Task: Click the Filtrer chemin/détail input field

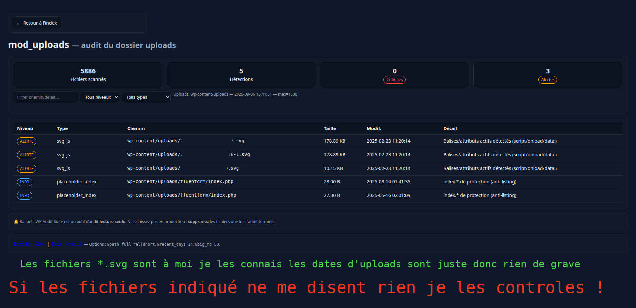Action: [x=46, y=97]
